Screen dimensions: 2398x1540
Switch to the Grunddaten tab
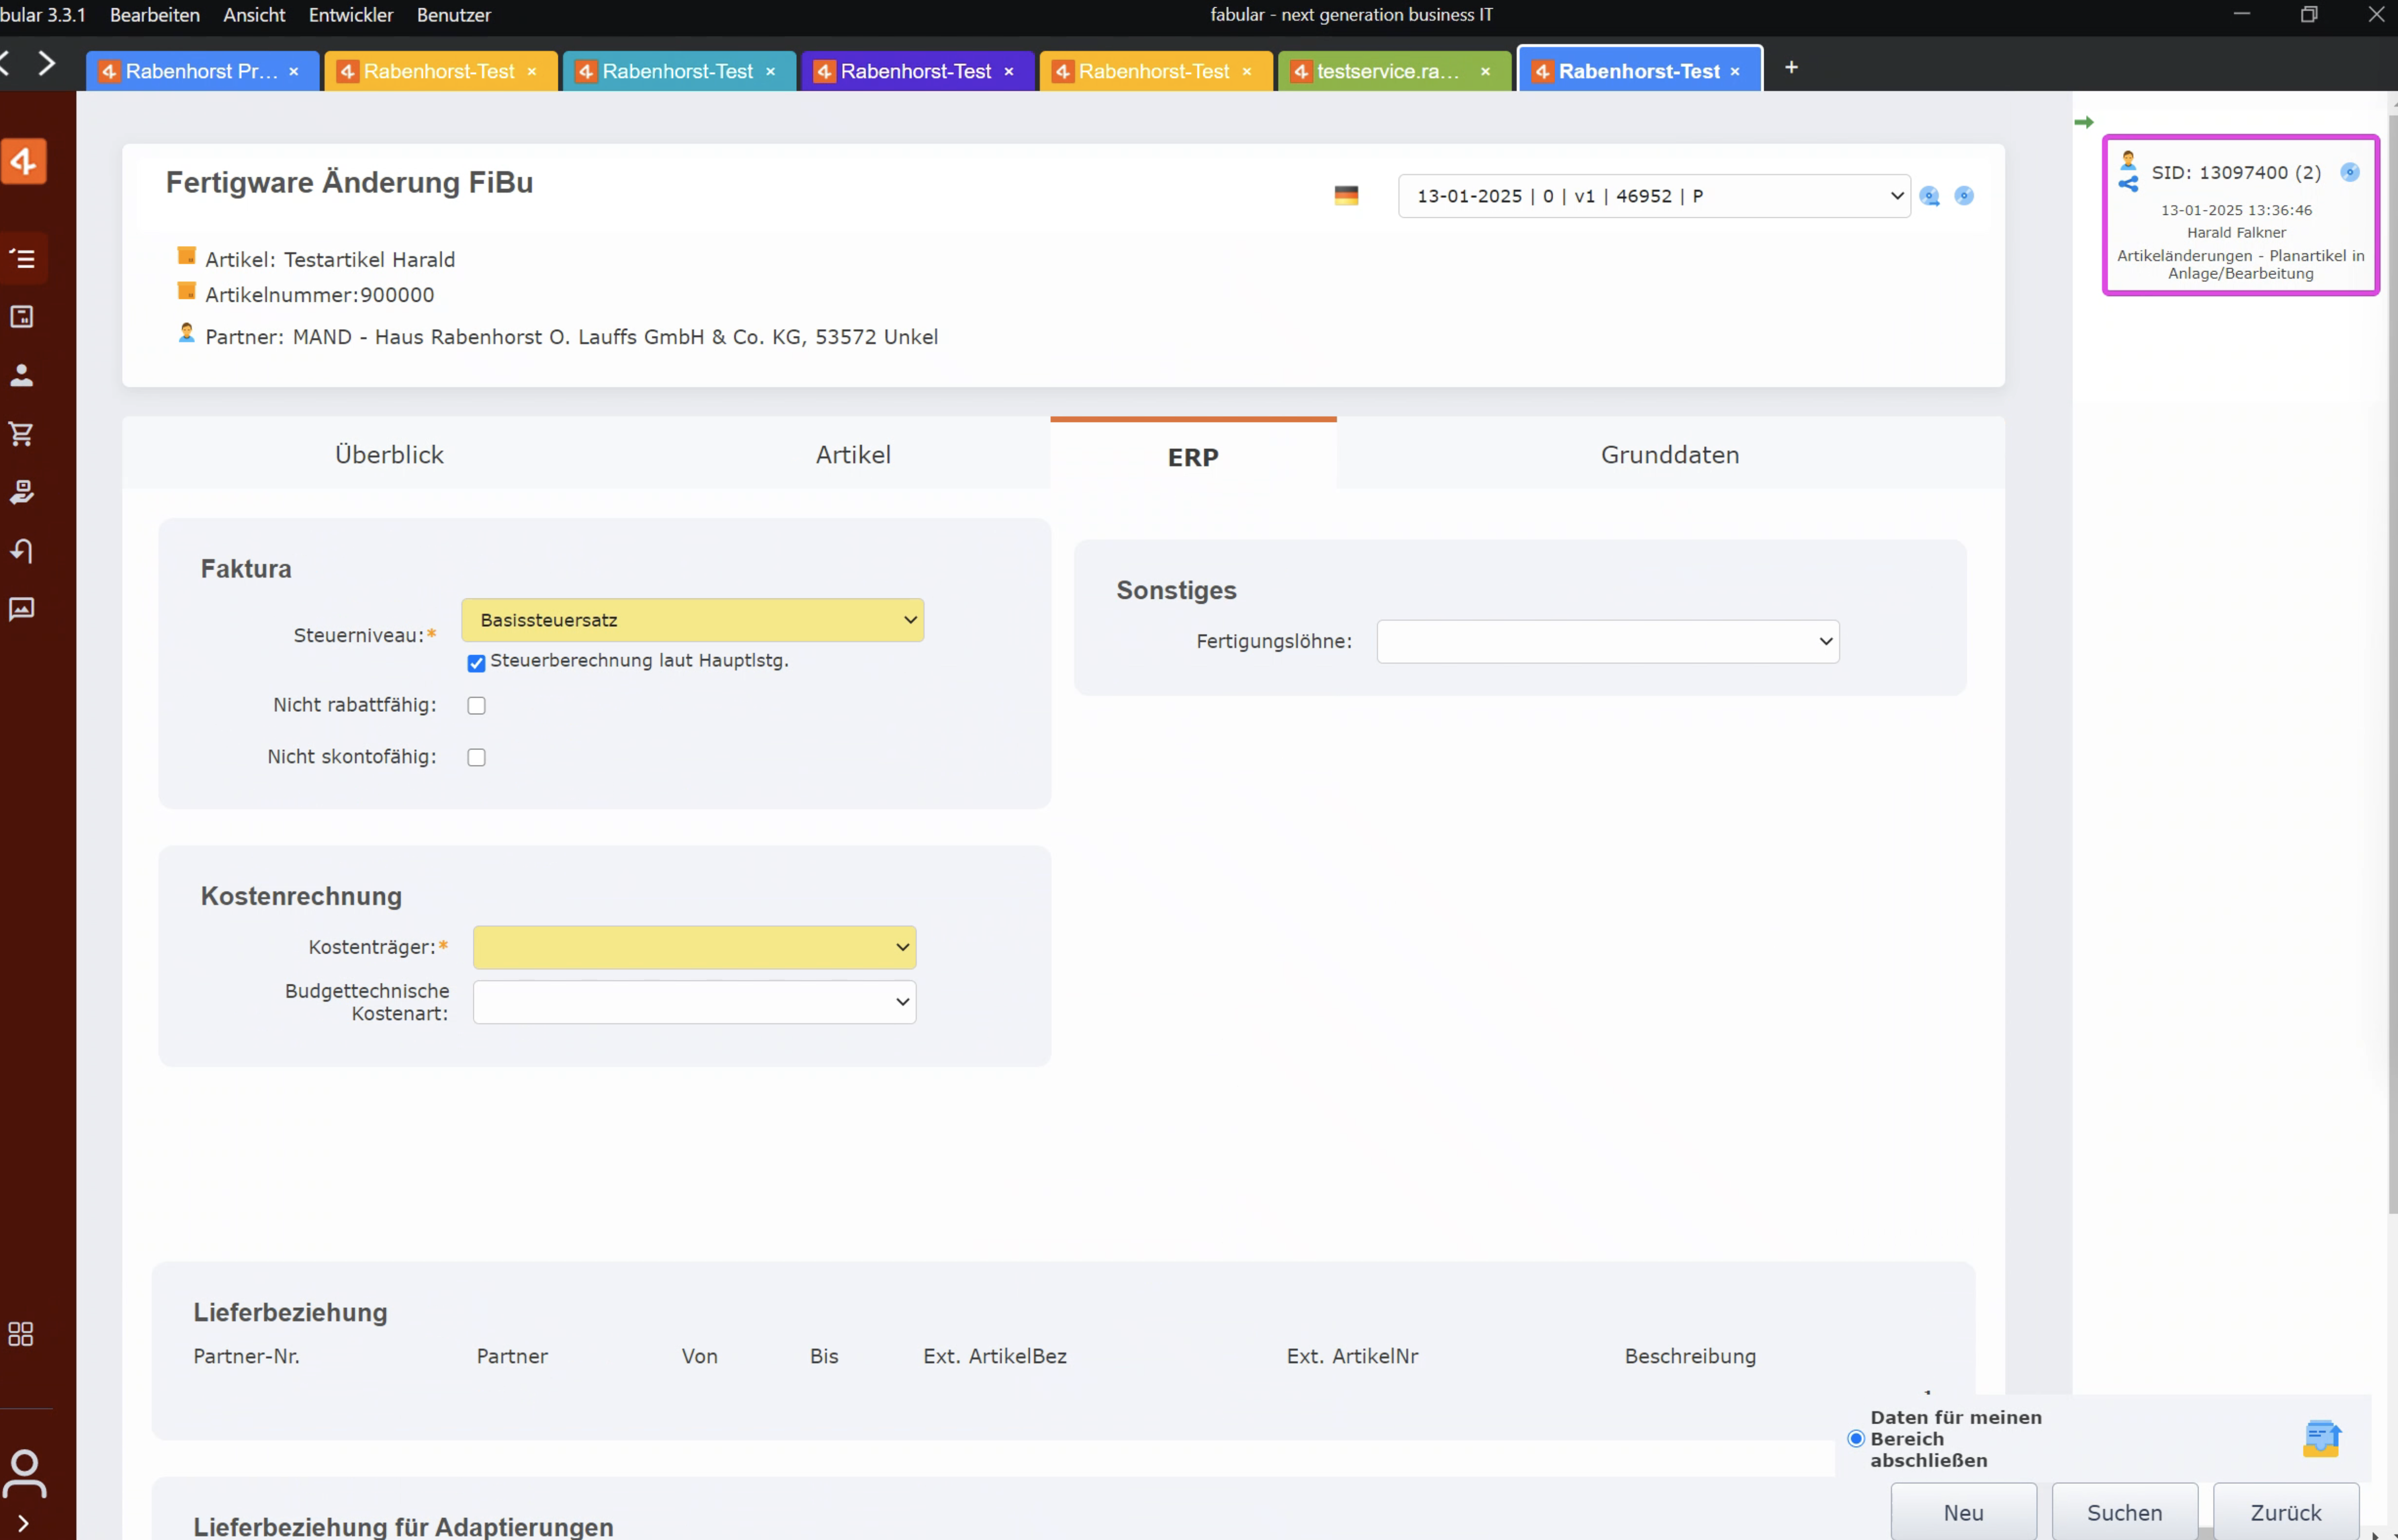[1669, 455]
